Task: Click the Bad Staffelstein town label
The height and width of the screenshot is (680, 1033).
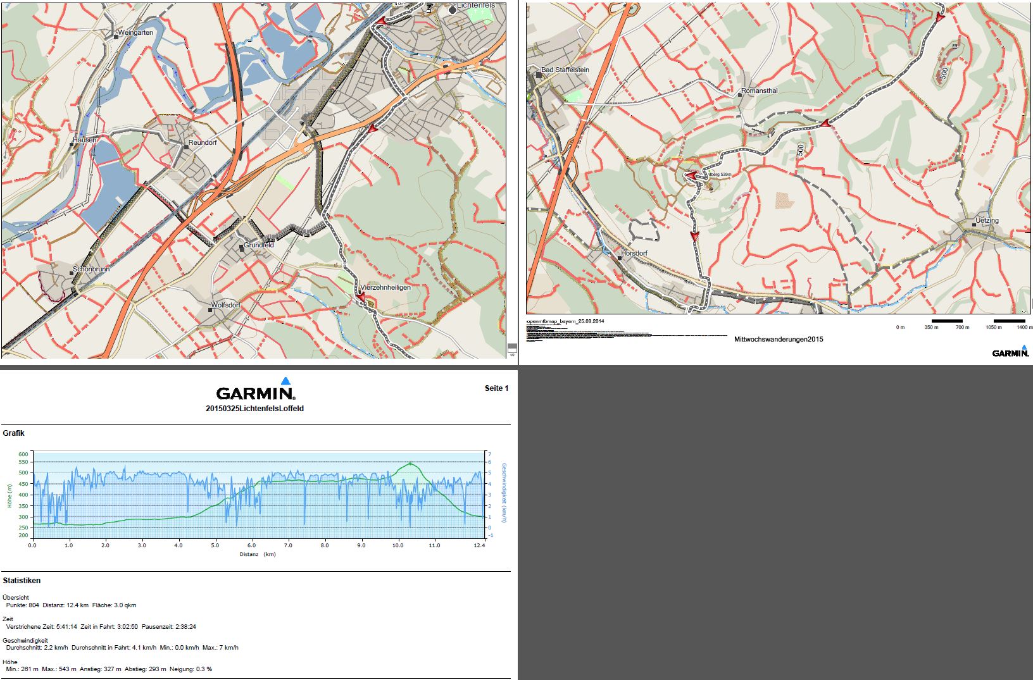Action: point(565,70)
